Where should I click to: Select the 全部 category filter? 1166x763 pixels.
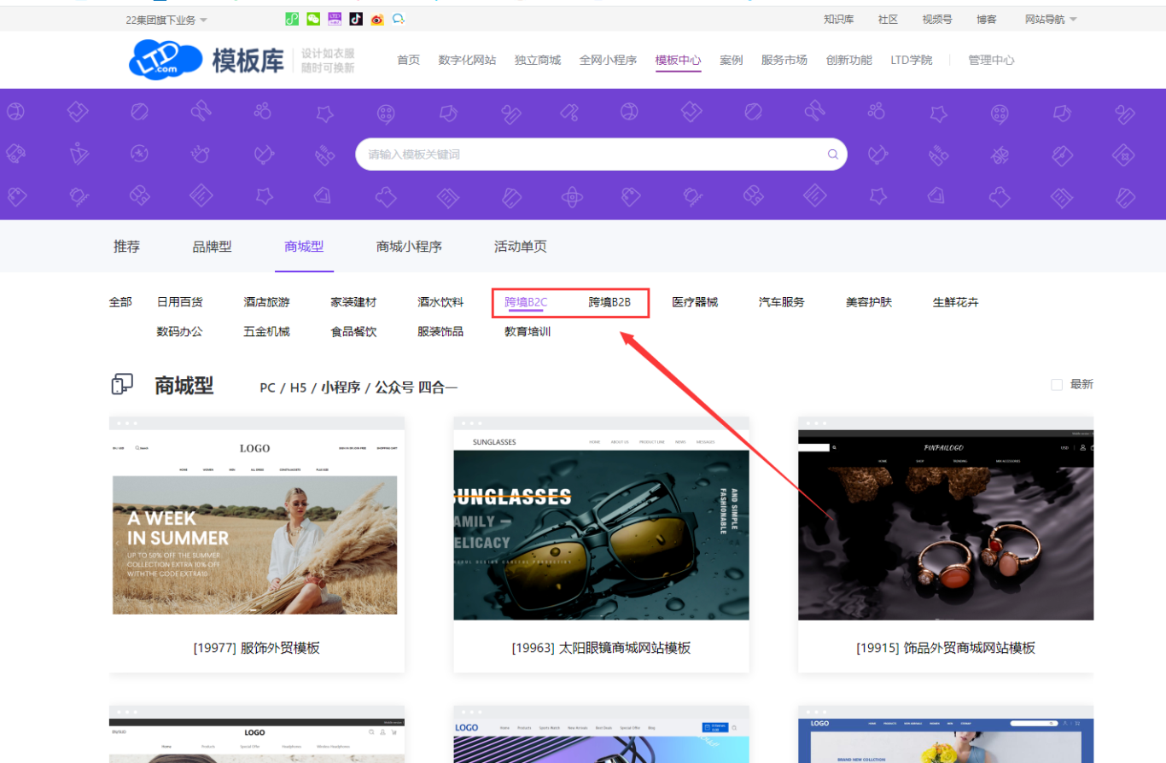click(x=120, y=302)
